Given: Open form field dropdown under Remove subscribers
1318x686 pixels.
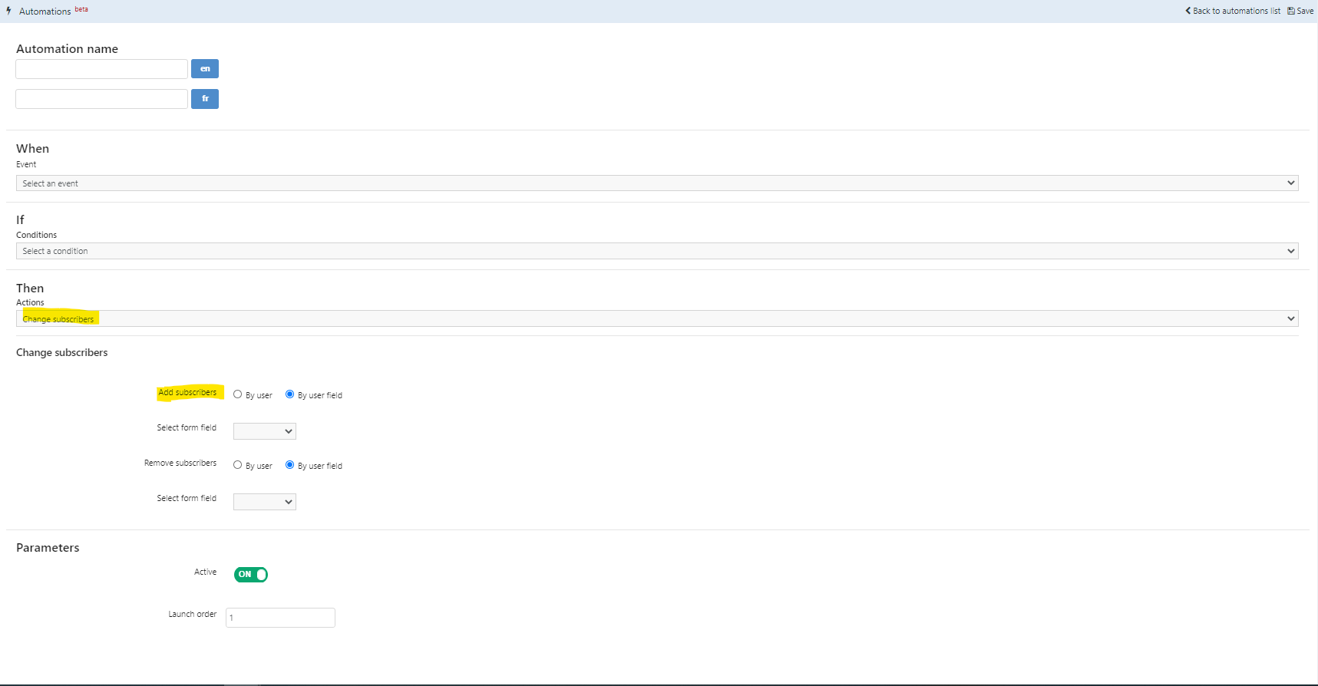Looking at the screenshot, I should [x=265, y=502].
